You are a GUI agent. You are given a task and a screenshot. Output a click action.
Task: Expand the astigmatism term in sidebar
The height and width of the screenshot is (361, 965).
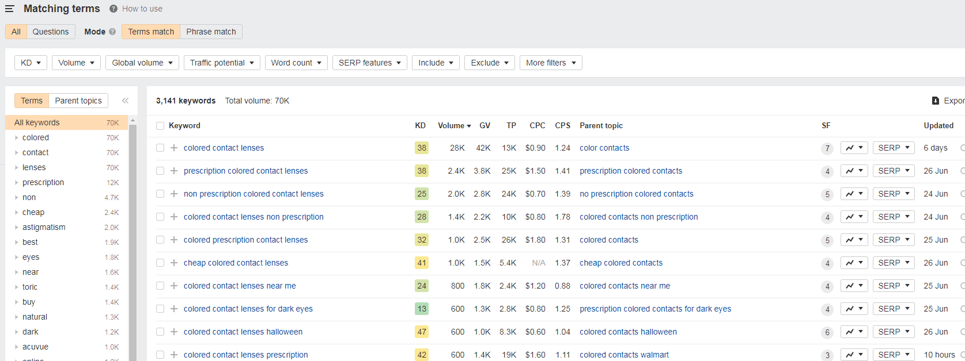coord(17,227)
